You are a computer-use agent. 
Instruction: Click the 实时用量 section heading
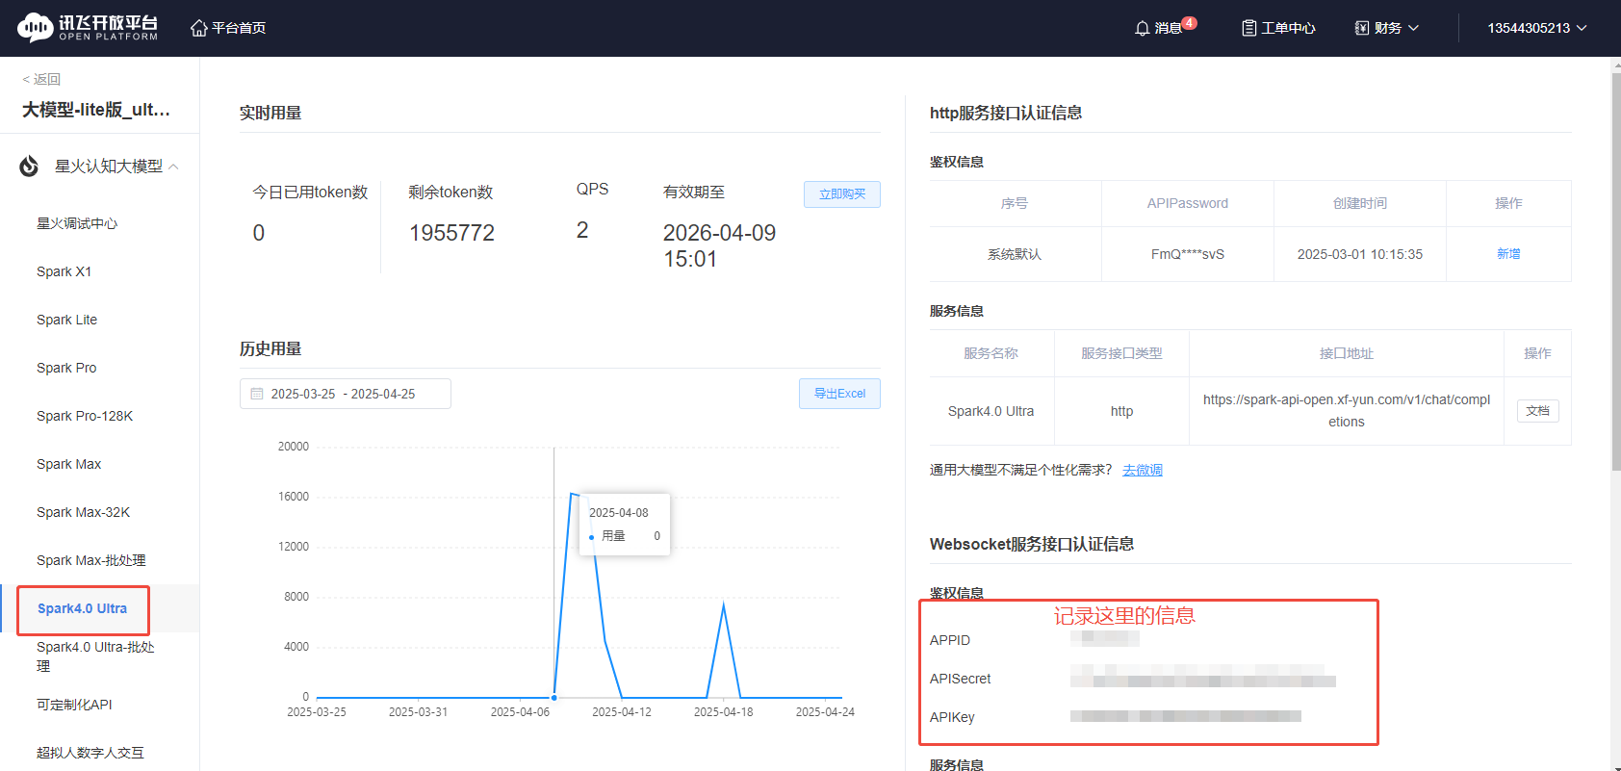tap(270, 113)
